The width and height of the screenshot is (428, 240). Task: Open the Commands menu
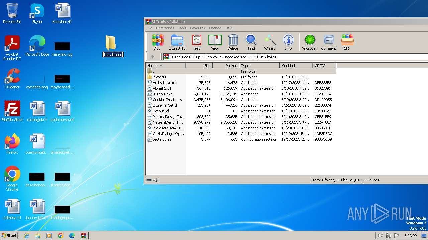coord(165,28)
